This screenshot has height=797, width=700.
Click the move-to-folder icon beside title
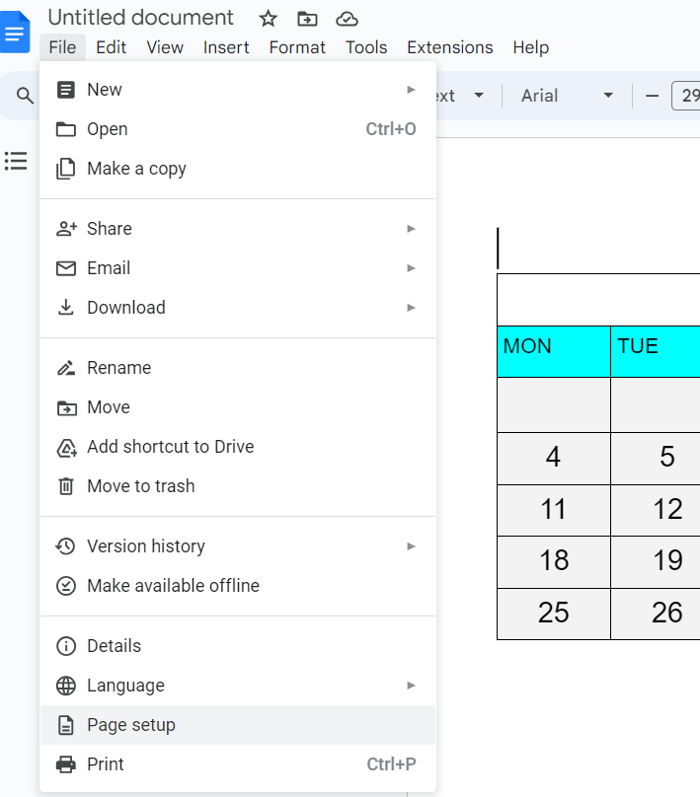point(307,19)
